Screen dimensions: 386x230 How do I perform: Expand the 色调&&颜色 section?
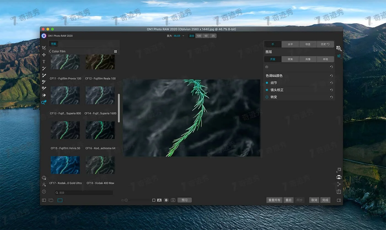click(274, 76)
